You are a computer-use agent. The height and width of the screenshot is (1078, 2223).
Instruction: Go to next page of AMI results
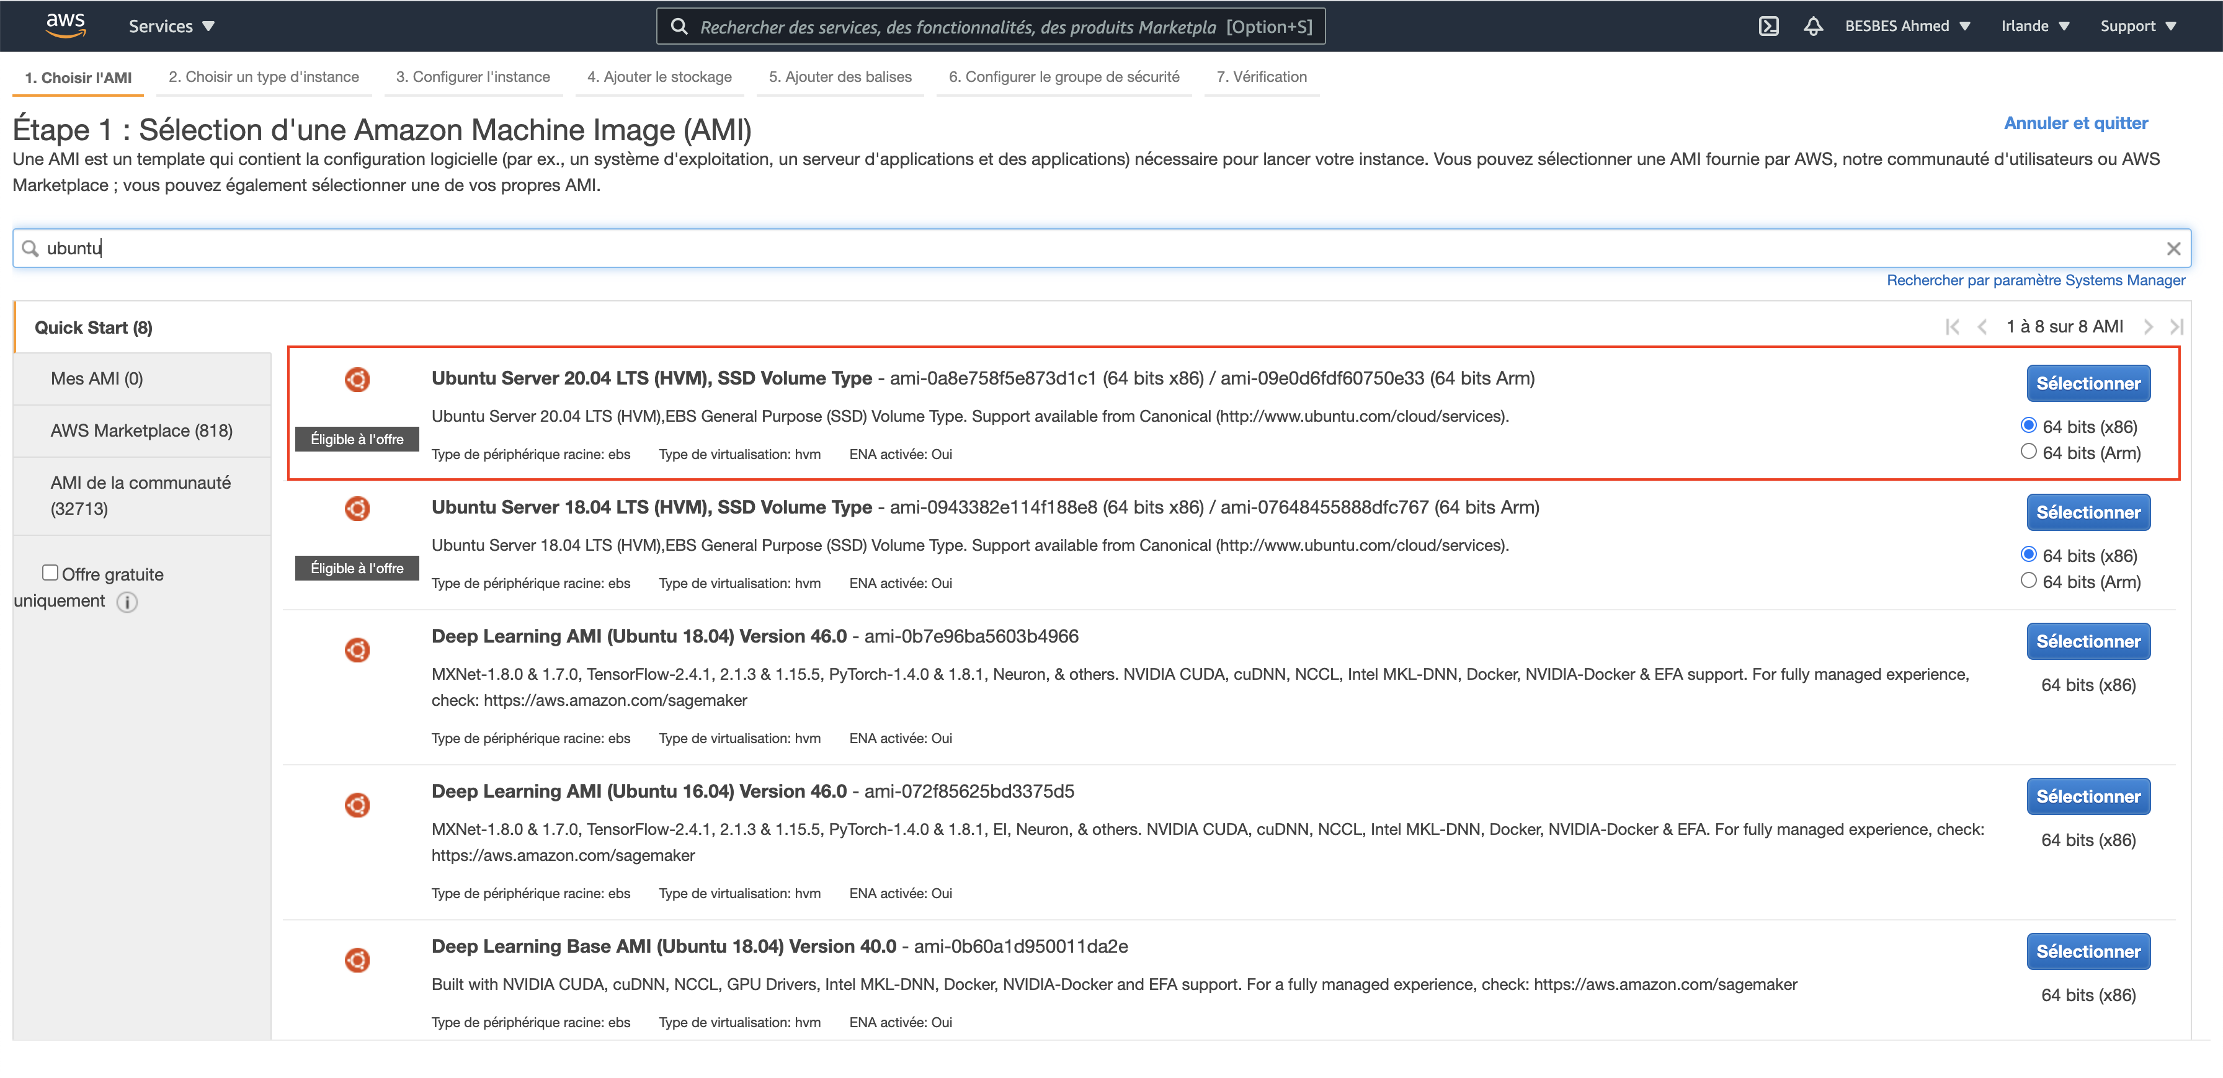[x=2148, y=327]
